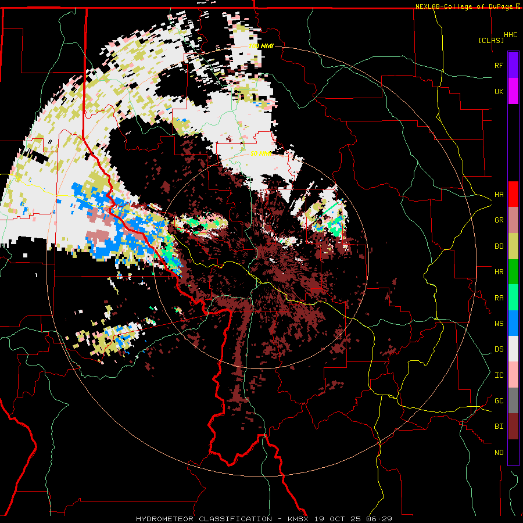Click the red HA legend color block
Image resolution: width=523 pixels, height=523 pixels.
point(513,194)
